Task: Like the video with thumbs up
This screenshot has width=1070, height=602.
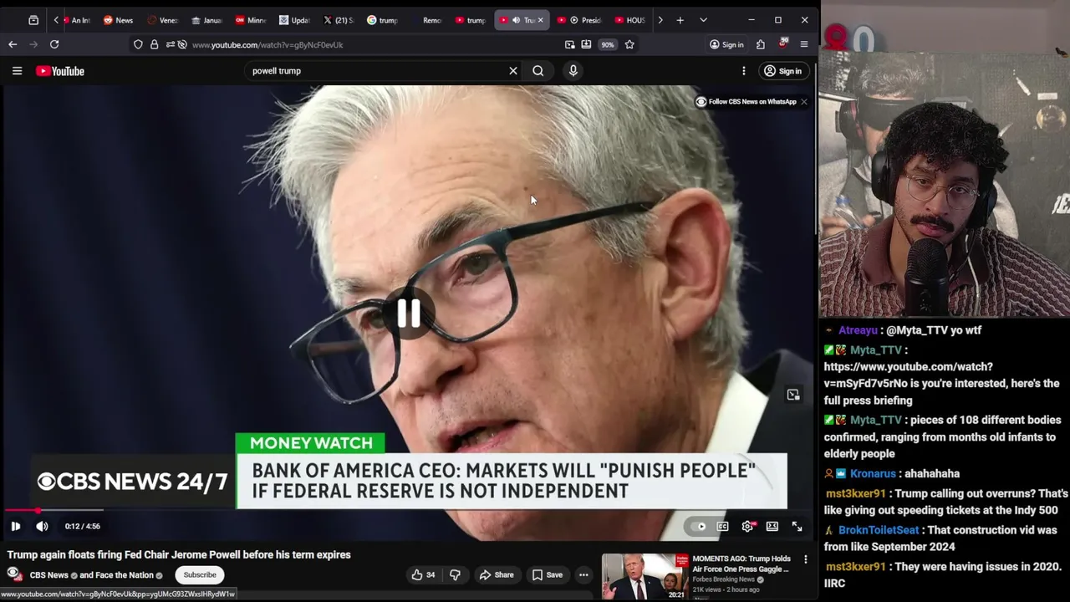Action: 423,575
